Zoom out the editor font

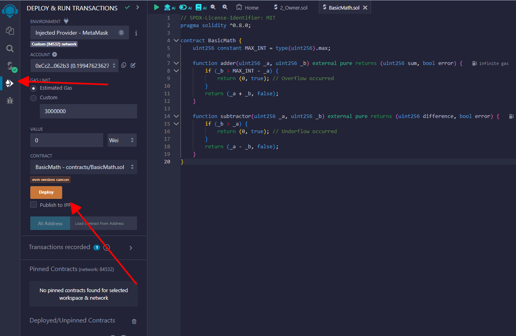coord(213,7)
